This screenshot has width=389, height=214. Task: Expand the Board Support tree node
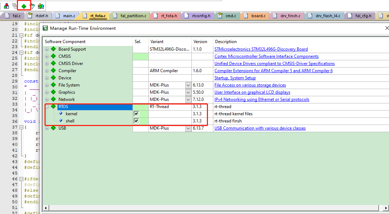47,49
